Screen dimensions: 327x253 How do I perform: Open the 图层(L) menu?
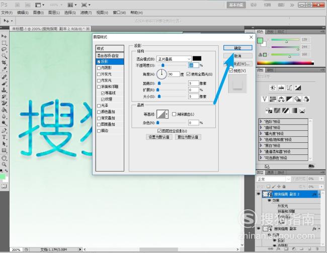pos(54,13)
